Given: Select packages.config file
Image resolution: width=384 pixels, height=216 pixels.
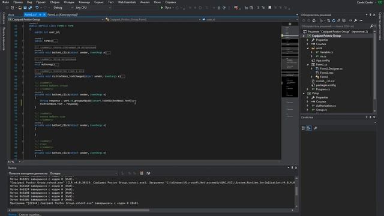Looking at the screenshot, I should coord(326,85).
